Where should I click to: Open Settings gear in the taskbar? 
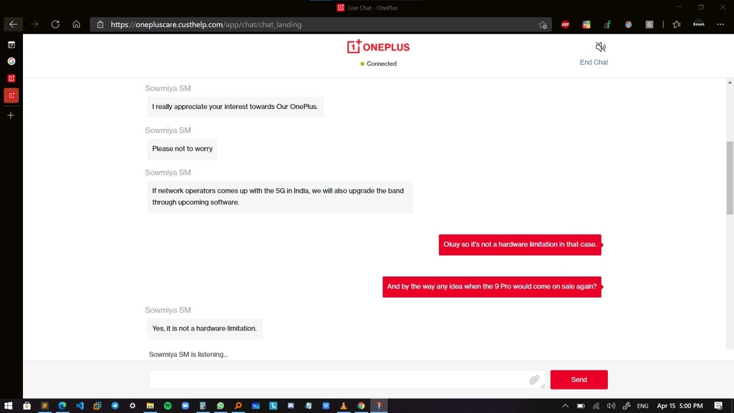click(132, 406)
